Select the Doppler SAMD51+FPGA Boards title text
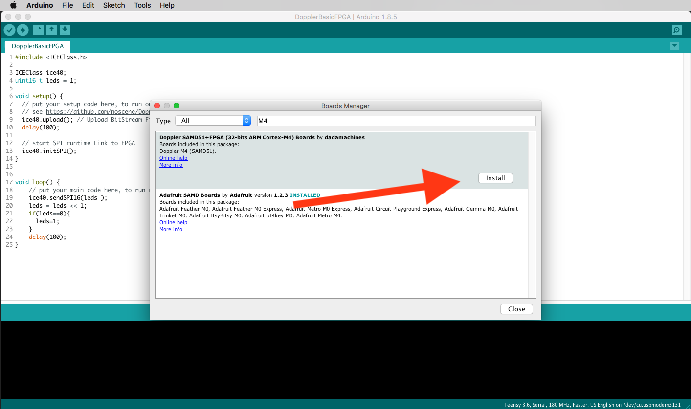The height and width of the screenshot is (409, 691). click(237, 137)
